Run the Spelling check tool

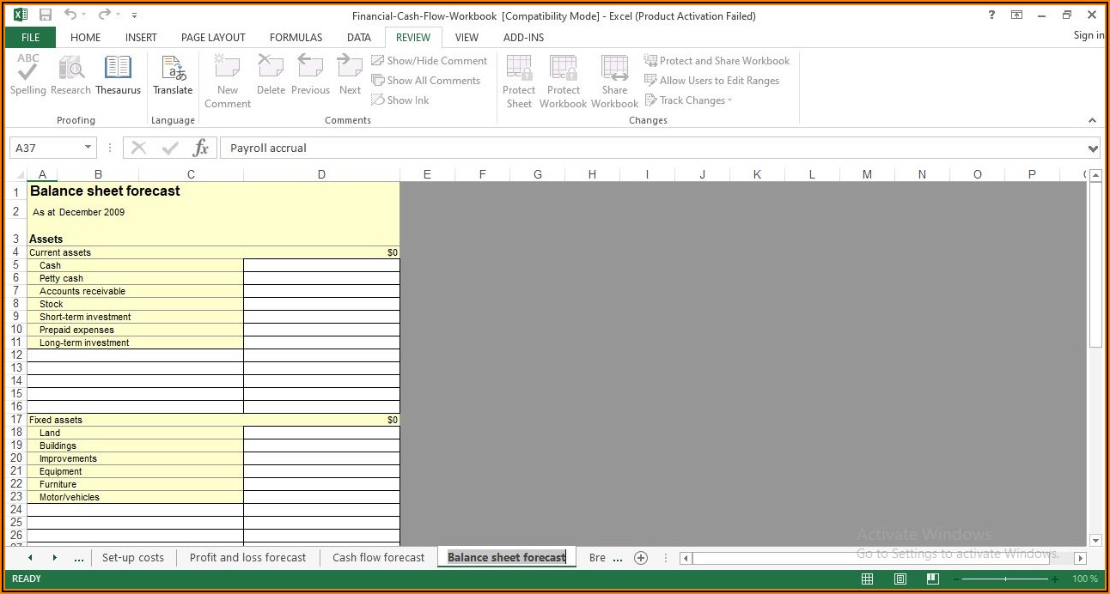[28, 76]
